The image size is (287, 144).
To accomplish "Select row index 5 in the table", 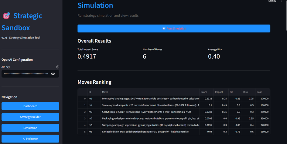I will (83, 132).
